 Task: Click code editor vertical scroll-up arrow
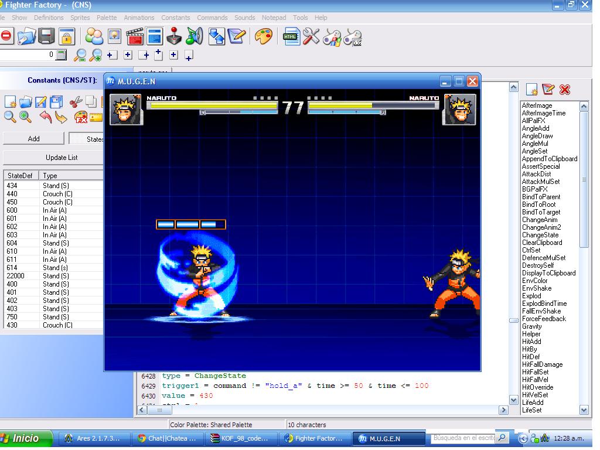point(513,88)
